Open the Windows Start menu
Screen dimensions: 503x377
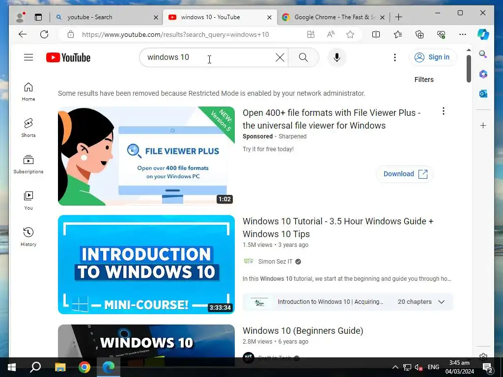pos(12,367)
